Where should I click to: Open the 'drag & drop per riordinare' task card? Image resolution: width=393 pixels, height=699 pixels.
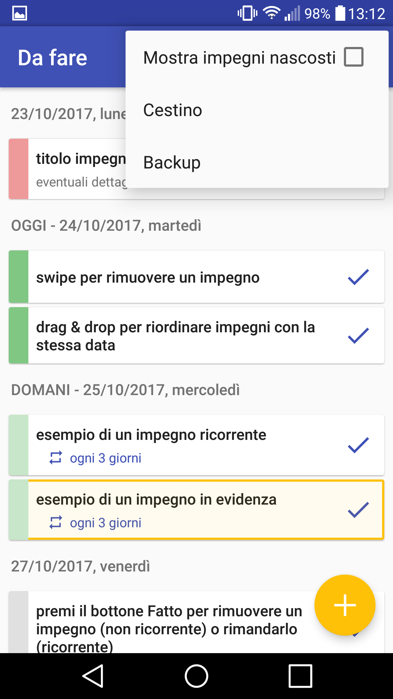(x=175, y=336)
